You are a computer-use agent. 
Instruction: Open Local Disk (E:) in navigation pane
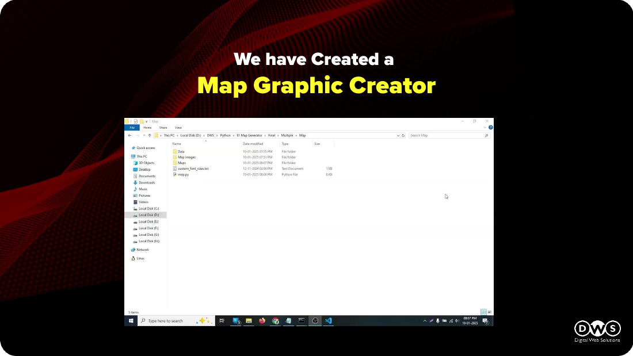click(146, 221)
